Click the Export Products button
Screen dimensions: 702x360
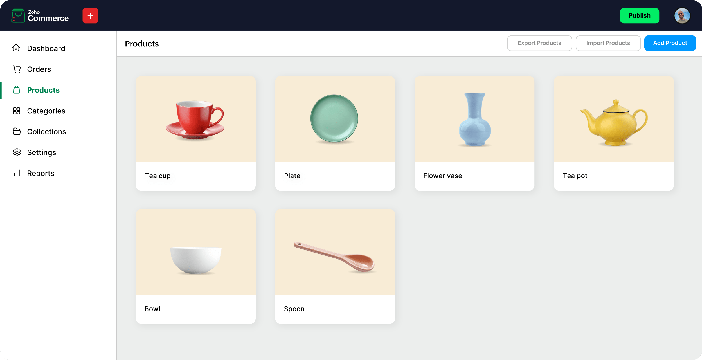[x=539, y=43]
